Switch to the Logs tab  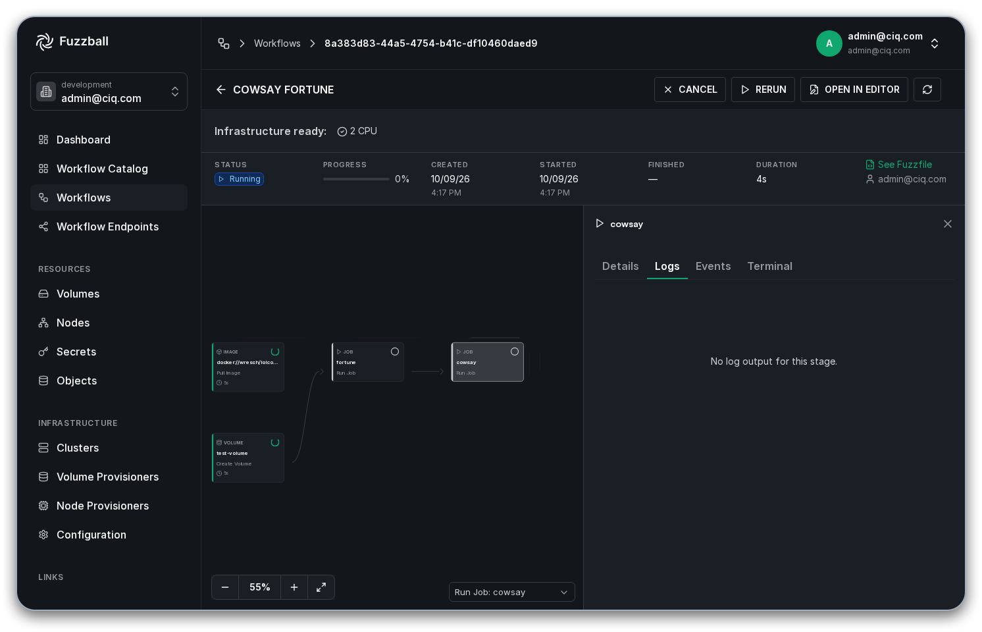click(667, 266)
